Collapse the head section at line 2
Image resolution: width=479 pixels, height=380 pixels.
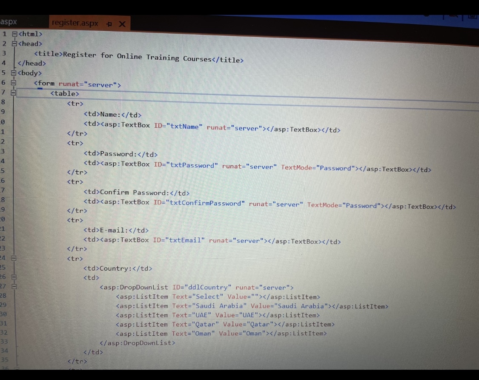click(14, 43)
